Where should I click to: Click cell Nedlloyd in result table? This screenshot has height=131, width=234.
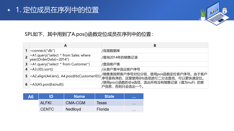point(79,109)
